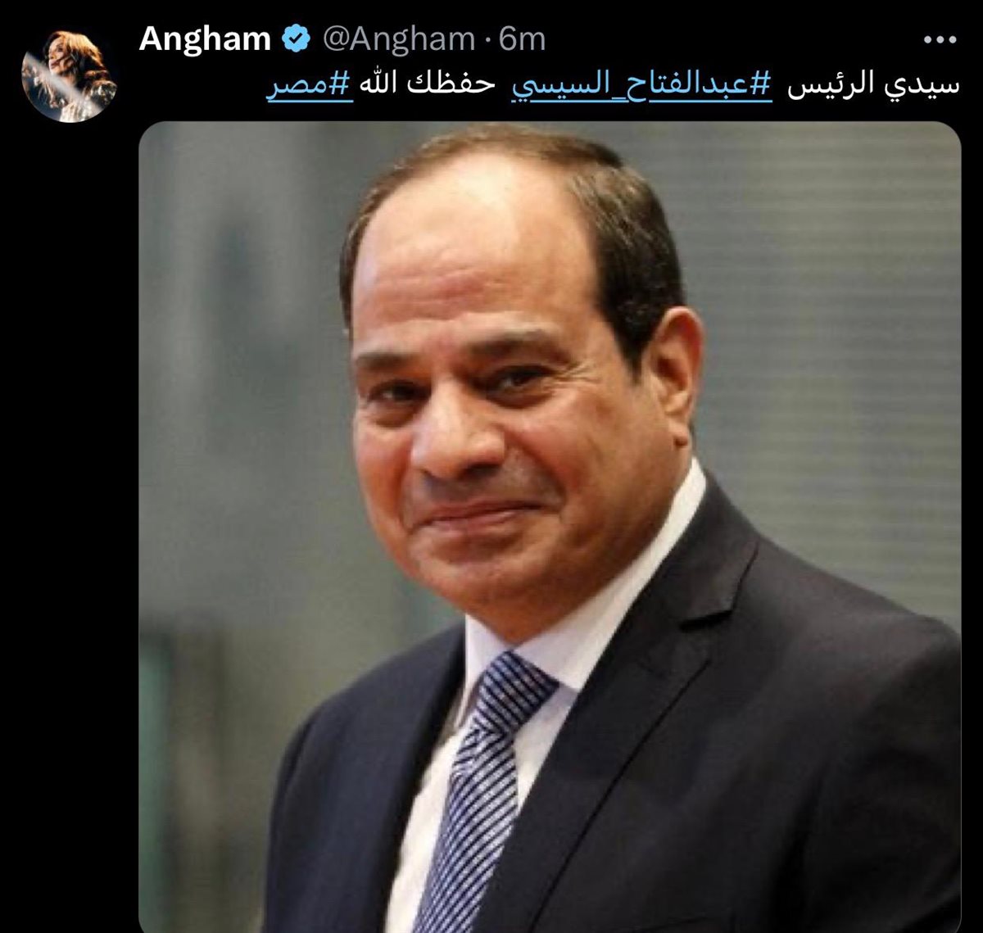The image size is (983, 933).
Task: Click the tweet text حفظك الله
Action: click(x=429, y=86)
